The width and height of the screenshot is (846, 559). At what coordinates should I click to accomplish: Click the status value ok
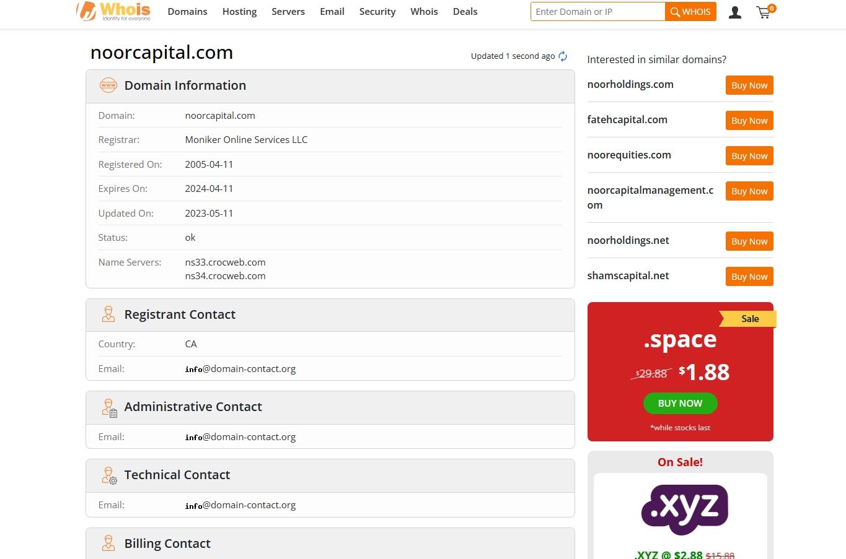[190, 238]
